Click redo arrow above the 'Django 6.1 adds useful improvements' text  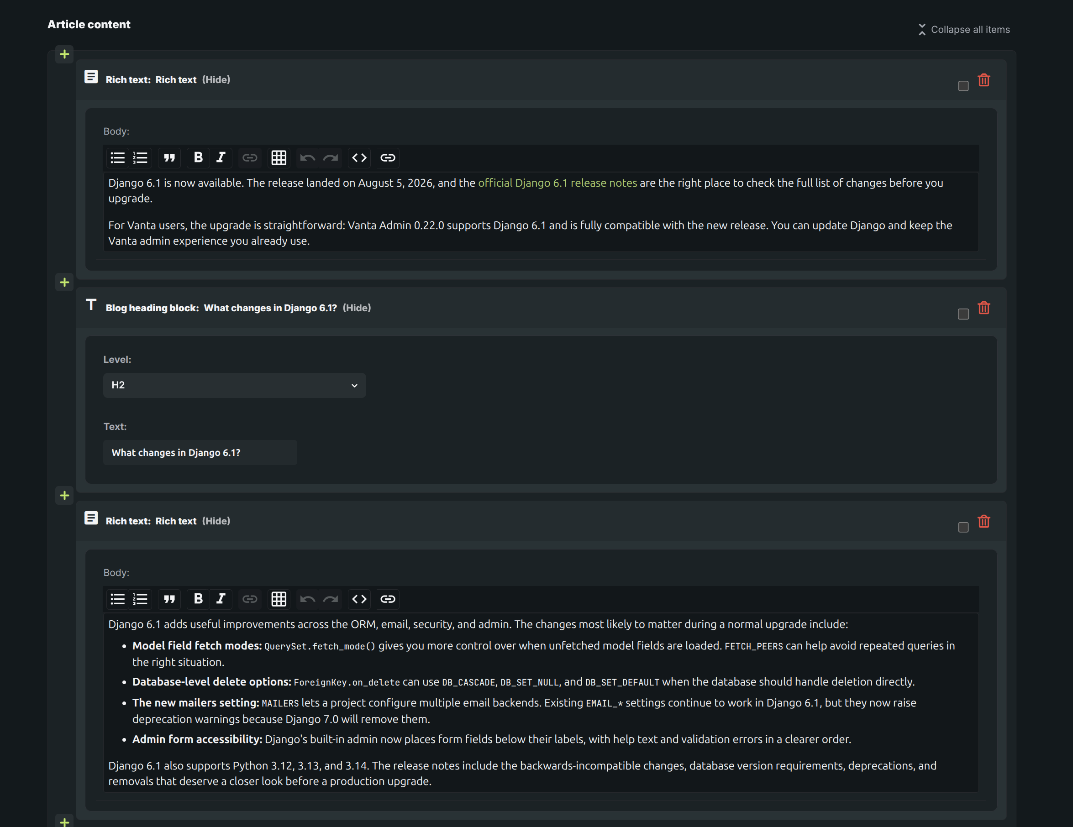coord(330,599)
